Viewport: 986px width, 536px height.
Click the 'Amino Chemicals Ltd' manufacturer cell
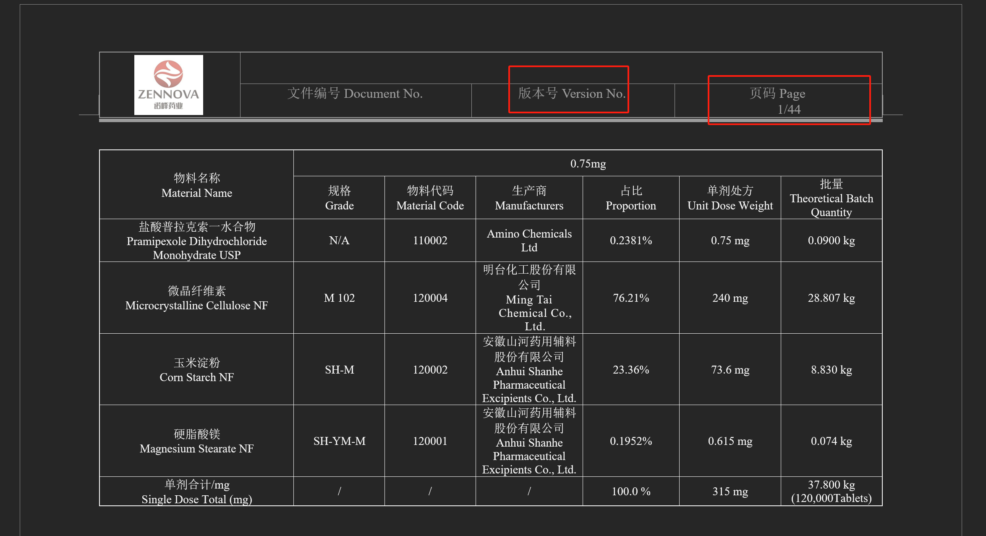529,241
